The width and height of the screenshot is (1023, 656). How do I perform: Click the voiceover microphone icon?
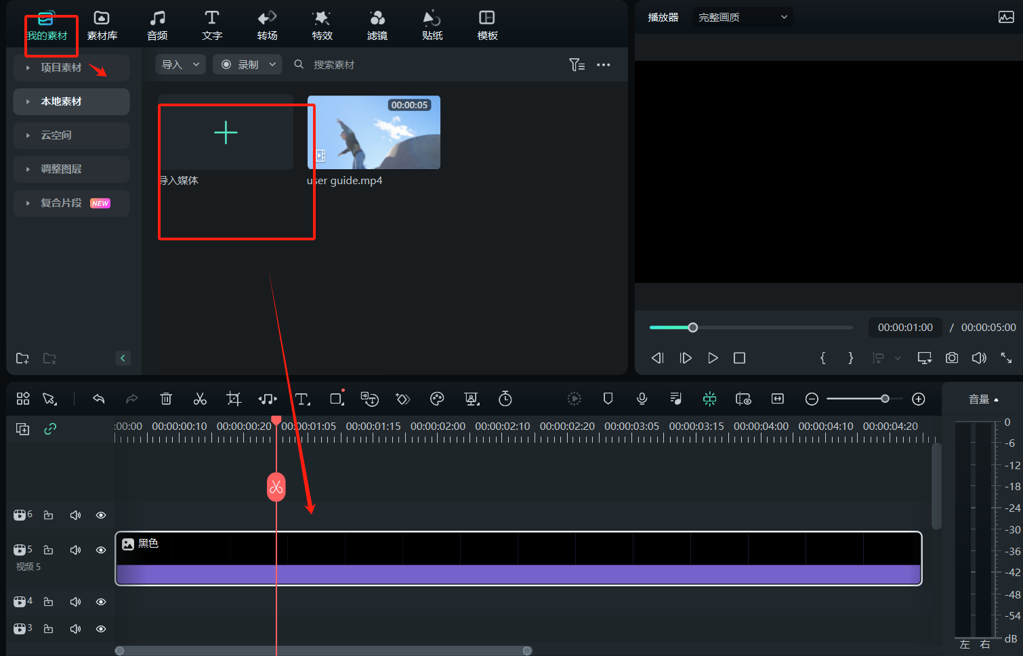pos(642,399)
